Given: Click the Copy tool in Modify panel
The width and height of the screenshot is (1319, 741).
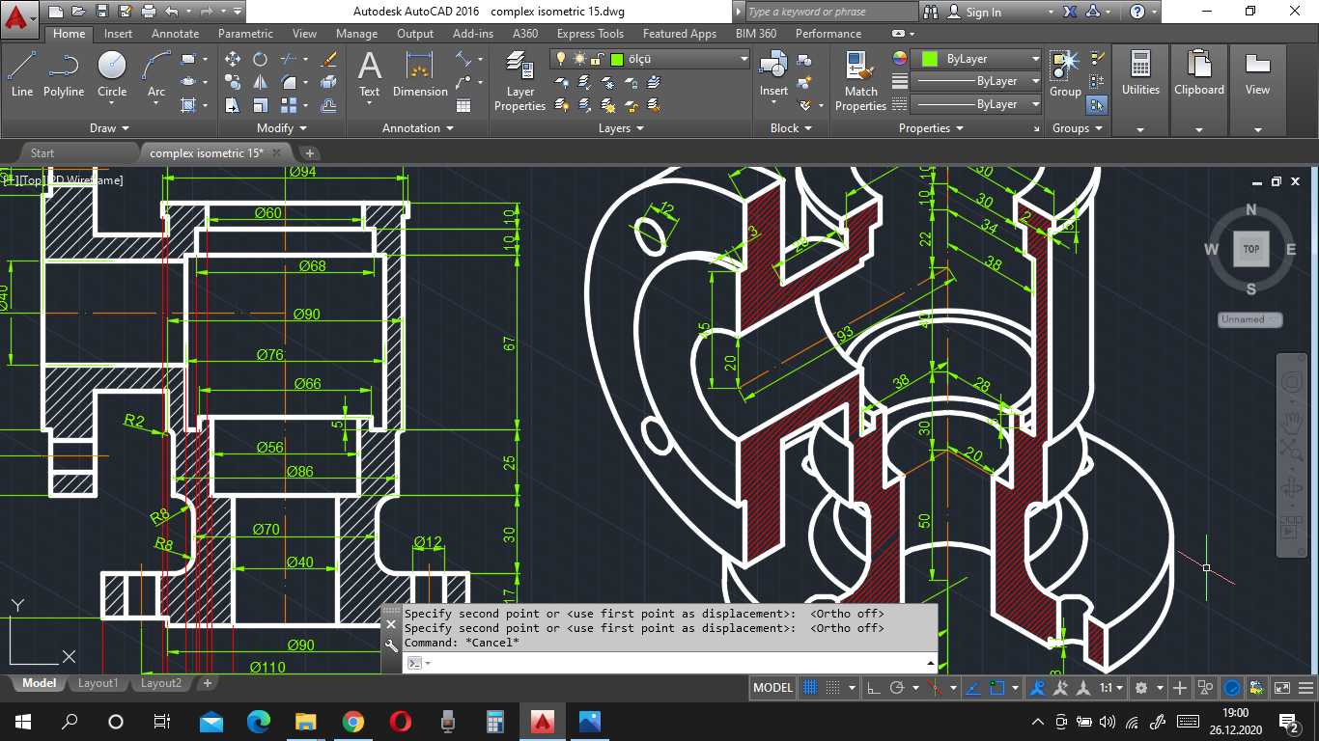Looking at the screenshot, I should (x=233, y=82).
